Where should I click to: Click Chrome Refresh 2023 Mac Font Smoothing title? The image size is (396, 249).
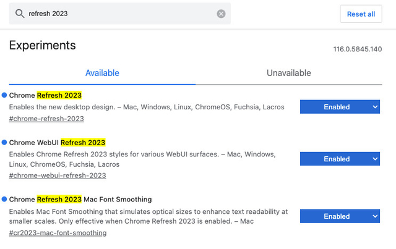(80, 200)
